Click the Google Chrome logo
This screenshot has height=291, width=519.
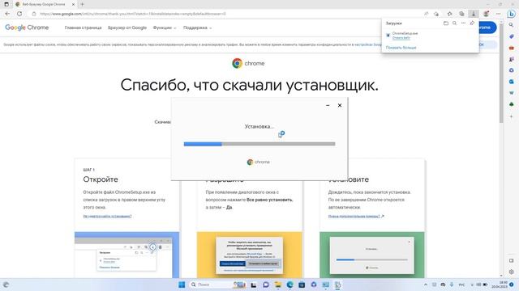click(27, 27)
